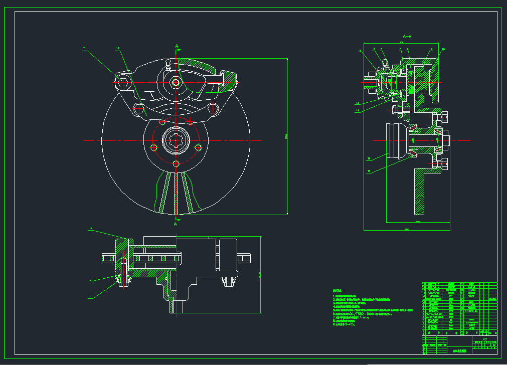Select balloon number 1 in bottom view

(91, 296)
